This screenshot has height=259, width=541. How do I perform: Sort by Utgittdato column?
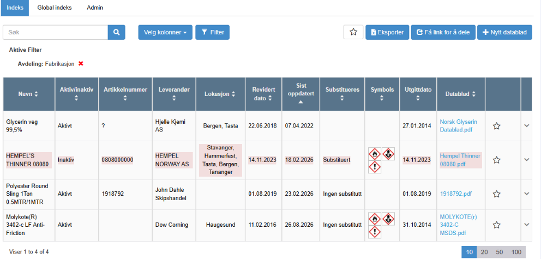418,94
